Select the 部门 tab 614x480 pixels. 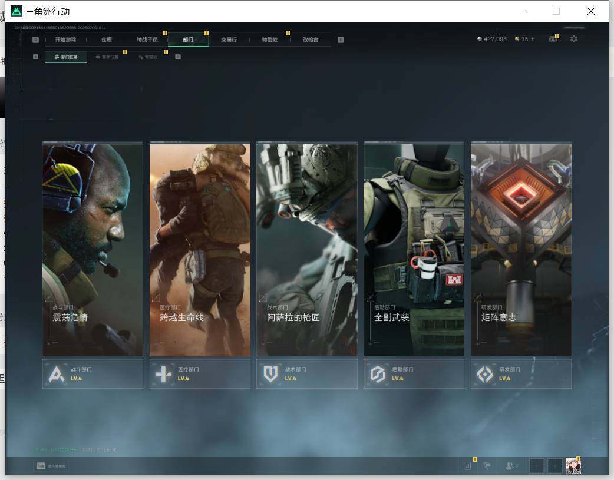pyautogui.click(x=188, y=39)
